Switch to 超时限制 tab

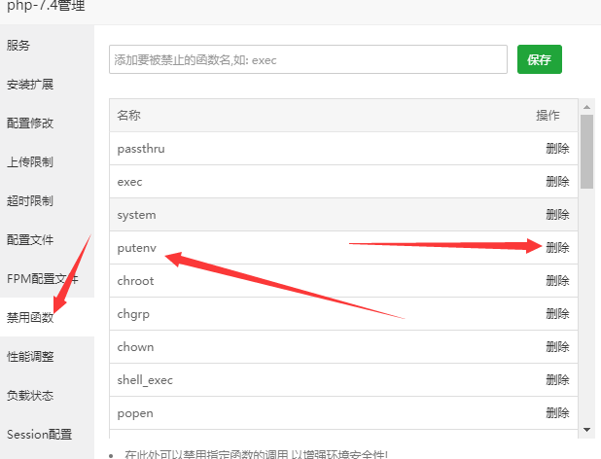[x=30, y=200]
